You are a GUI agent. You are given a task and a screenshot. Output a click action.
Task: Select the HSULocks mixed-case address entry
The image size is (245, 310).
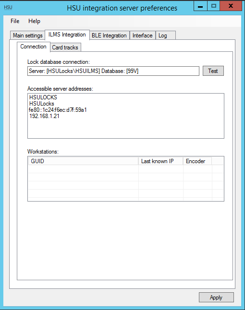point(42,104)
